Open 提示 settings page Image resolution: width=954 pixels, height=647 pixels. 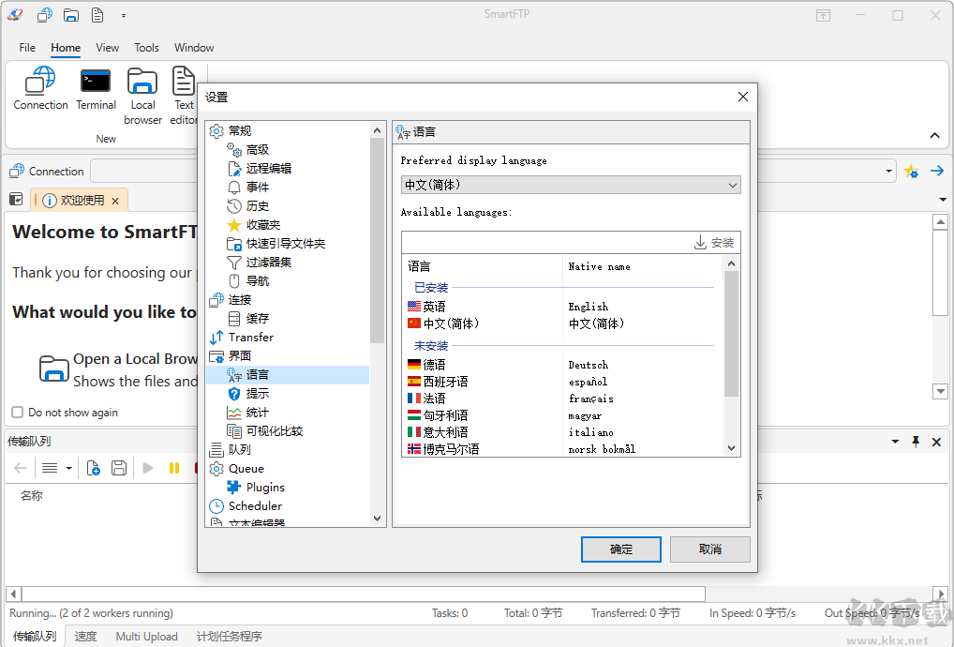click(257, 394)
